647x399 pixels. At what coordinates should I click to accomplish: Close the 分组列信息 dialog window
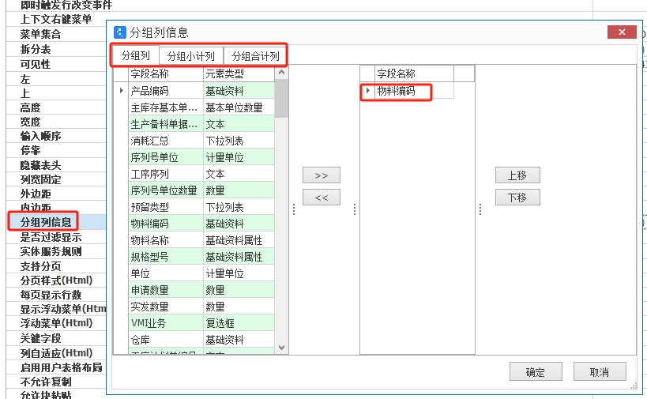coord(622,32)
